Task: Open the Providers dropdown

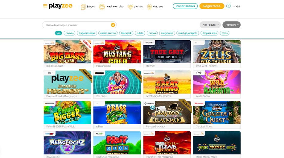Action: point(231,25)
